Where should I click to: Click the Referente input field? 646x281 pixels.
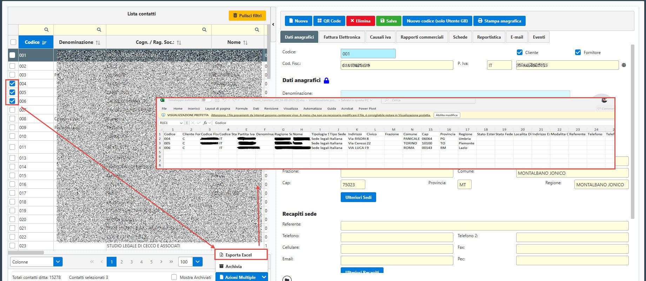coord(484,226)
